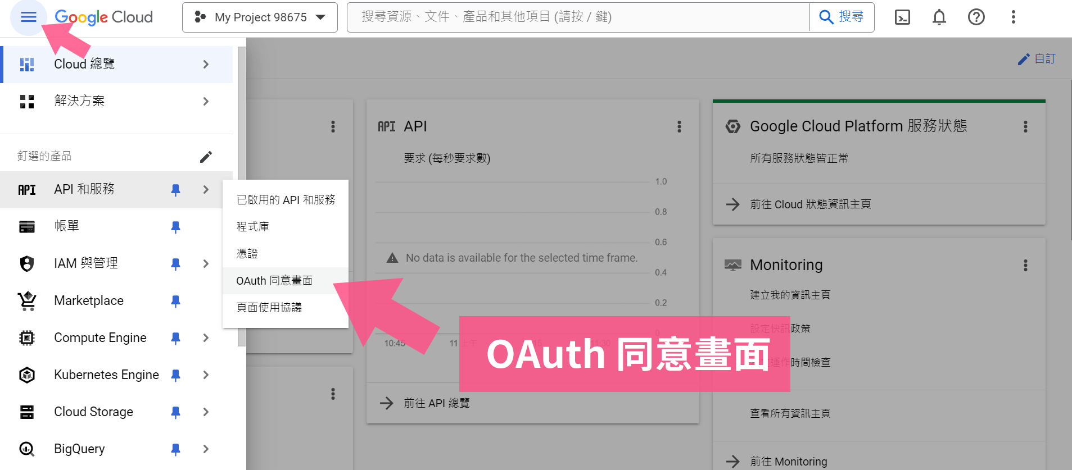Image resolution: width=1072 pixels, height=470 pixels.
Task: Click the IAM 與管理 shield icon
Action: coord(27,263)
